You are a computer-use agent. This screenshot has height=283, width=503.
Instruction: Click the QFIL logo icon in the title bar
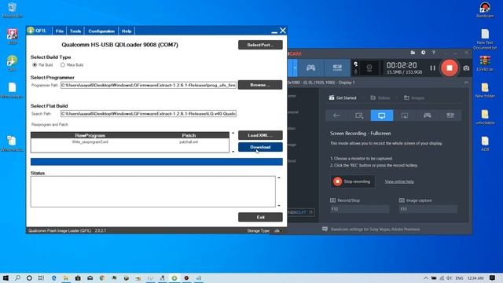(31, 31)
